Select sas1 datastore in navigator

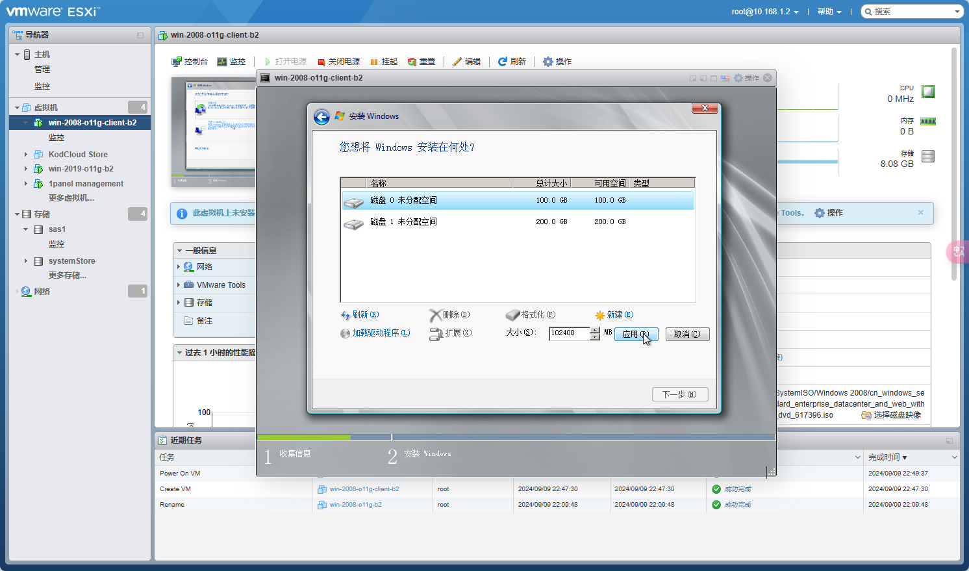coord(57,229)
